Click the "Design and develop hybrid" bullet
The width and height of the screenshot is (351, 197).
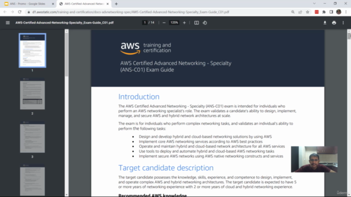pyautogui.click(x=205, y=136)
